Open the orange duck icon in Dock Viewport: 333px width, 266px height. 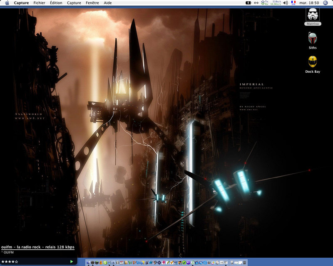point(101,263)
